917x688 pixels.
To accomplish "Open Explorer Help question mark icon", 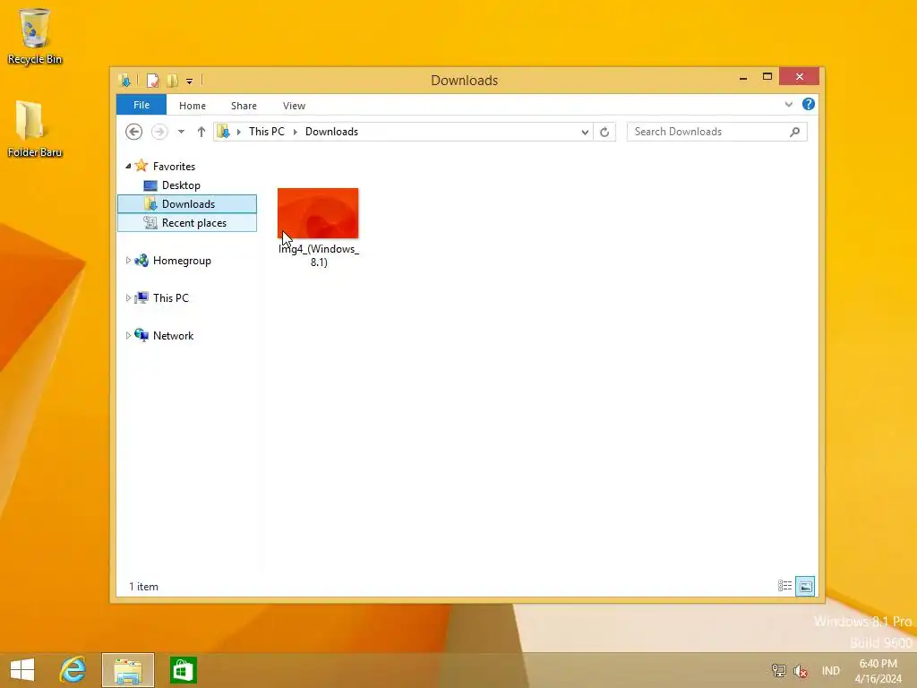I will [809, 104].
